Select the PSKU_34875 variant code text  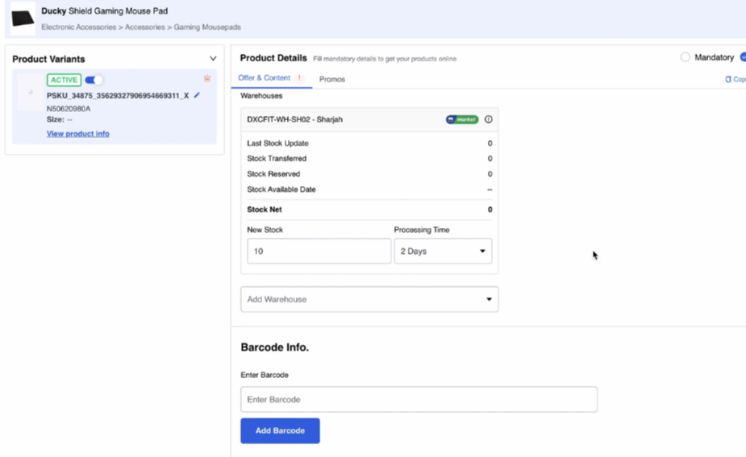click(118, 96)
